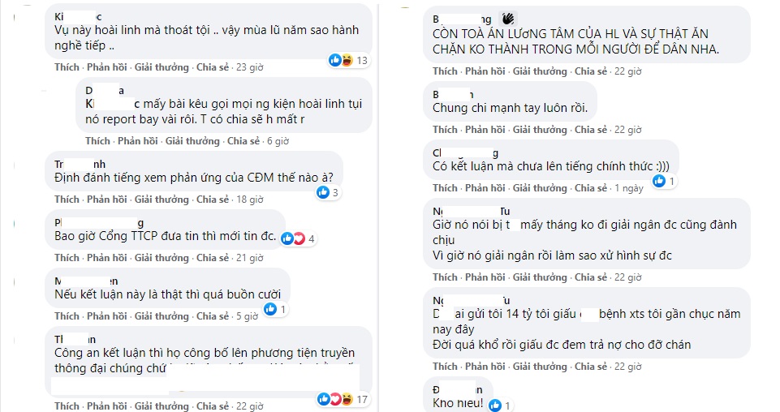Select Giải thưởng under "Công an kết luận" comment
This screenshot has height=412, width=780.
pos(161,406)
